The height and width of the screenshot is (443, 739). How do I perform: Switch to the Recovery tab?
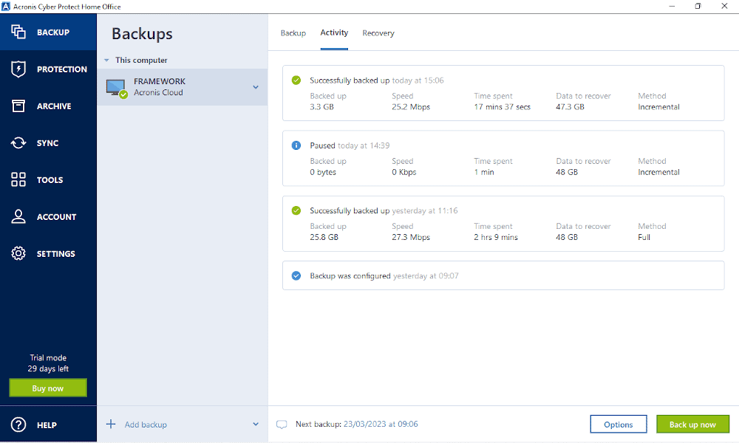[378, 33]
